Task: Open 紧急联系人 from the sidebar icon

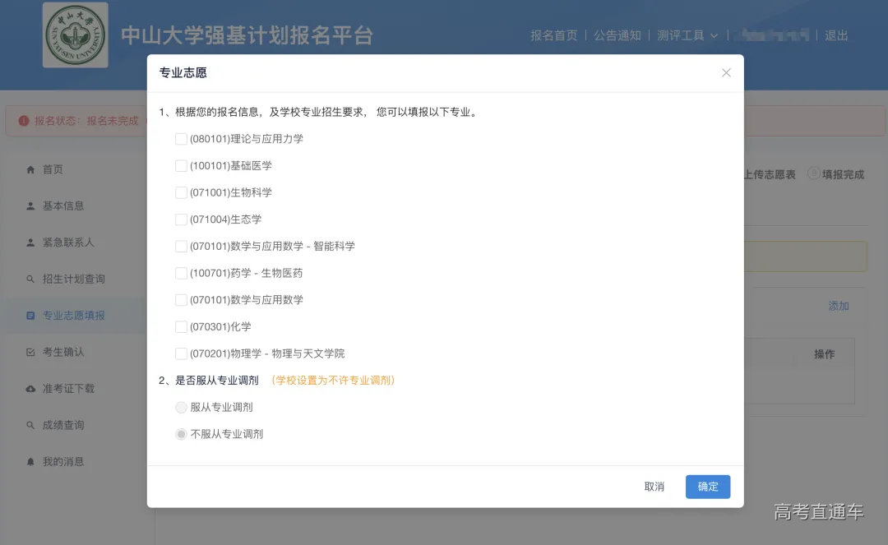Action: point(32,242)
